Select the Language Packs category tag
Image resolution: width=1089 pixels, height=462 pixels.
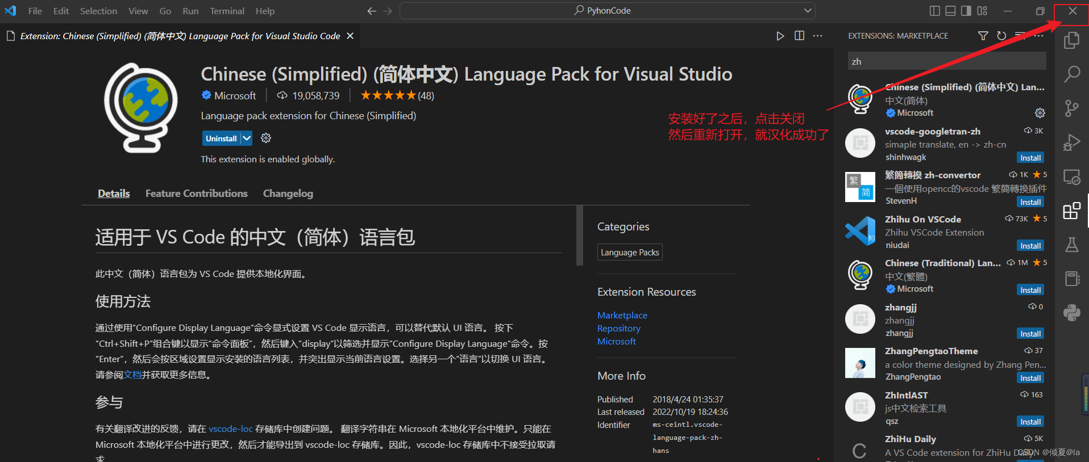click(630, 252)
